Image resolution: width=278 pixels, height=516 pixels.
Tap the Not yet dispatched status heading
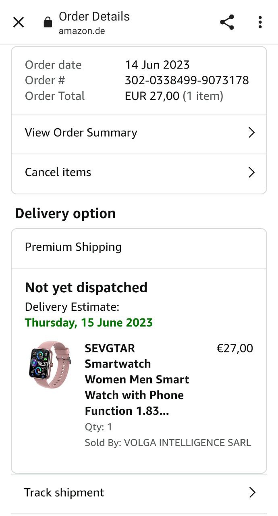click(x=86, y=288)
